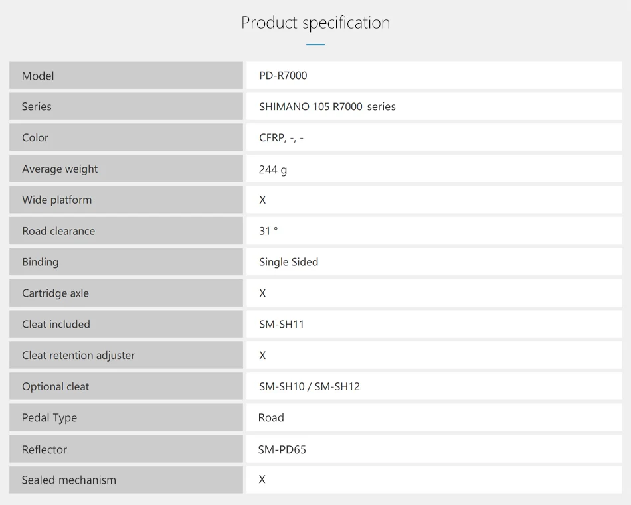Click the 'Cartridge axle' label
This screenshot has width=631, height=505.
pyautogui.click(x=55, y=293)
